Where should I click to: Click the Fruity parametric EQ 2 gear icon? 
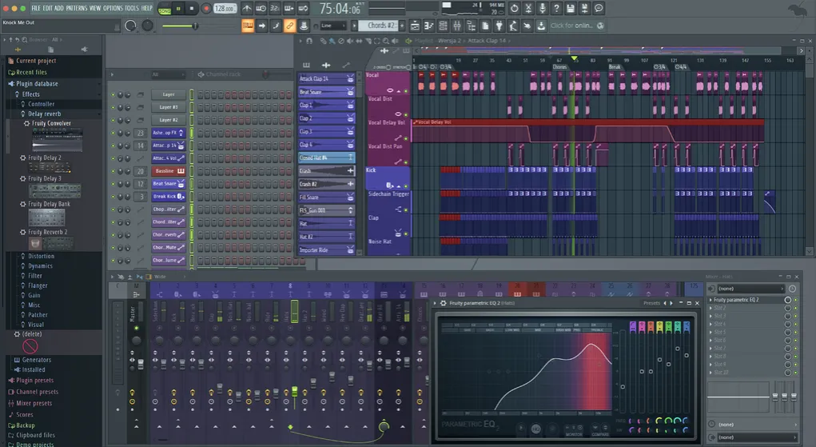444,304
